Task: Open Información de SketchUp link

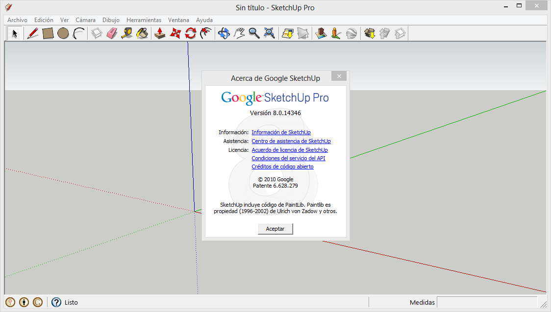Action: 281,132
